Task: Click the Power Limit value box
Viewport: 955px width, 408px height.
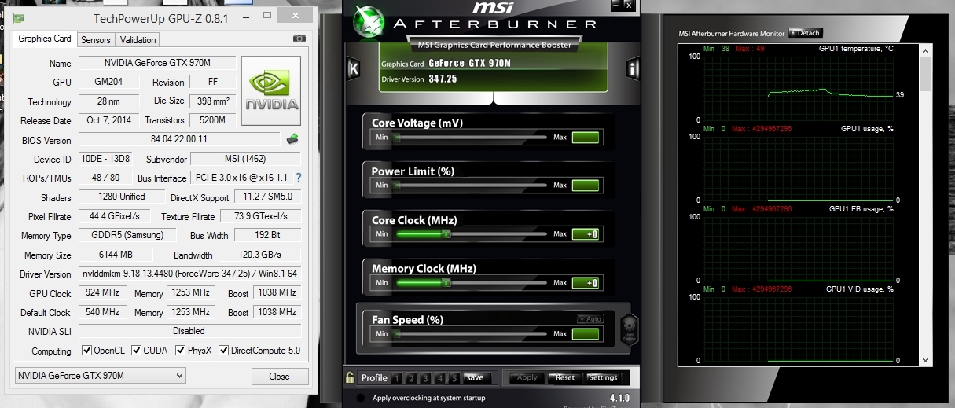Action: point(586,186)
